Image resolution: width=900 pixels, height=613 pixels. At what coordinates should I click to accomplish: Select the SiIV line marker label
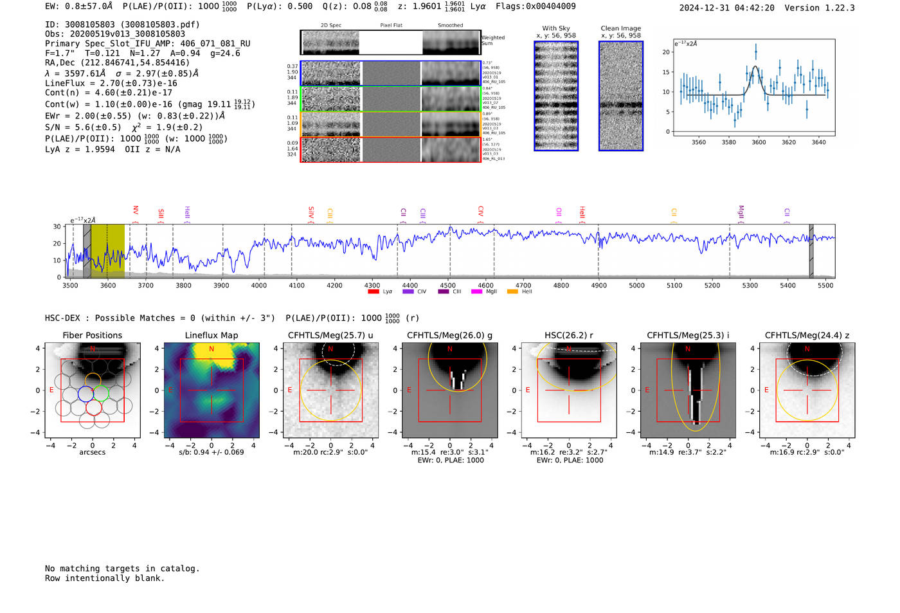(311, 212)
